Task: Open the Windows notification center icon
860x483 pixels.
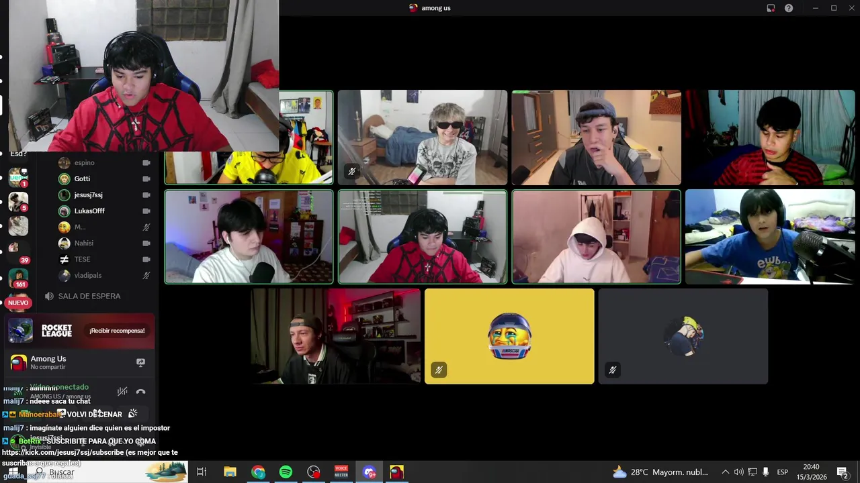Action: tap(843, 472)
